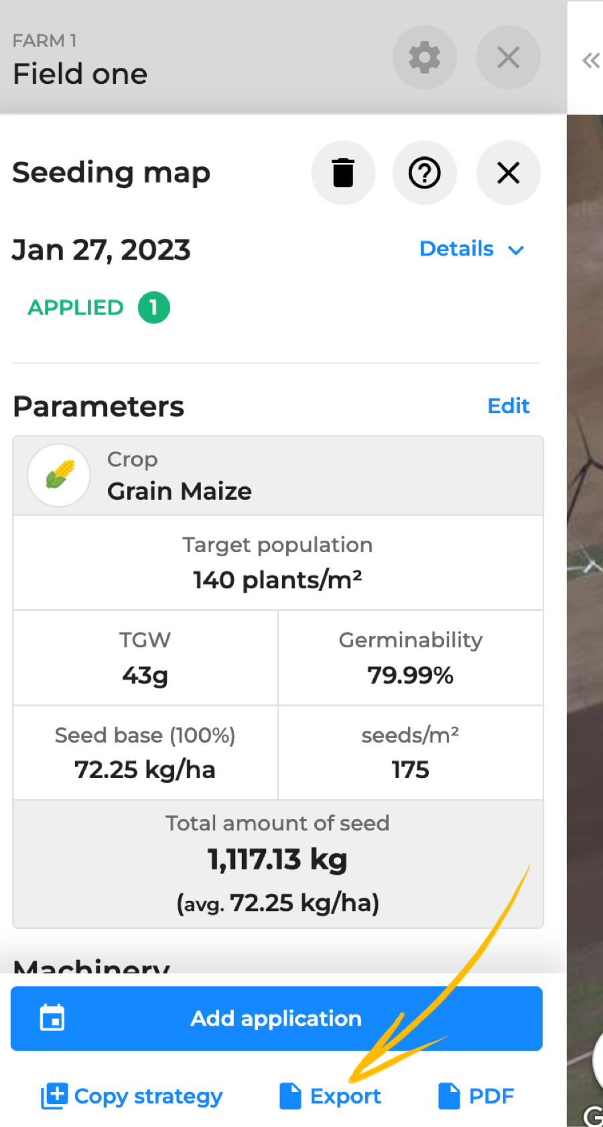Viewport: 603px width, 1127px height.
Task: Open the APPLIED status label
Action: 76,308
